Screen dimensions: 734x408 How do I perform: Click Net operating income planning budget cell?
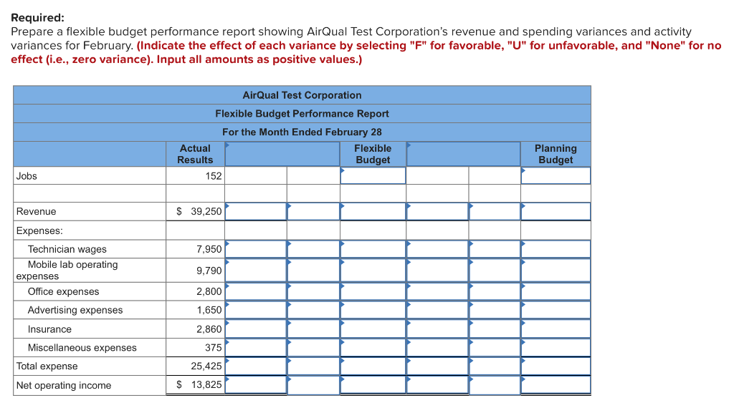pos(556,385)
